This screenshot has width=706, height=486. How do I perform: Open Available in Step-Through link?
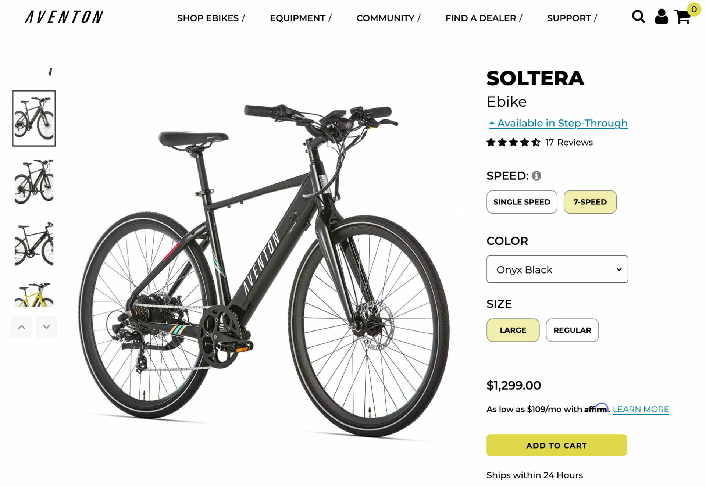(558, 123)
